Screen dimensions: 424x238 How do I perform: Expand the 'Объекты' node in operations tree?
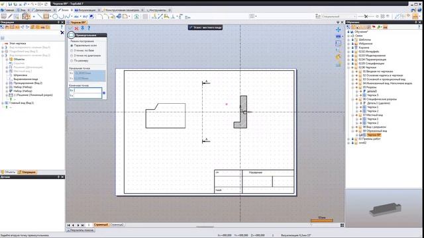[x=7, y=59]
